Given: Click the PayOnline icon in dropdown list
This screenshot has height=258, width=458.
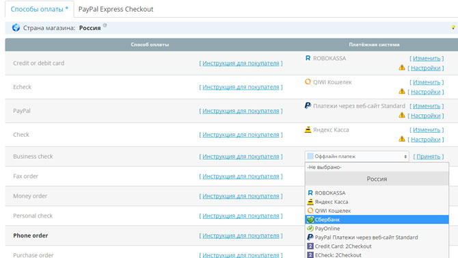Looking at the screenshot, I should [x=310, y=228].
